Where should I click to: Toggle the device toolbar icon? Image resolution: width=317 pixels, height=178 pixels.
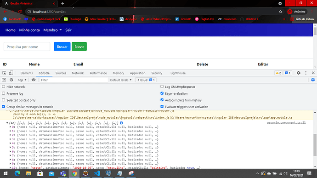(11, 73)
